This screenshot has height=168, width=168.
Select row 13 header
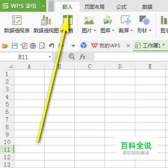tap(7, 164)
